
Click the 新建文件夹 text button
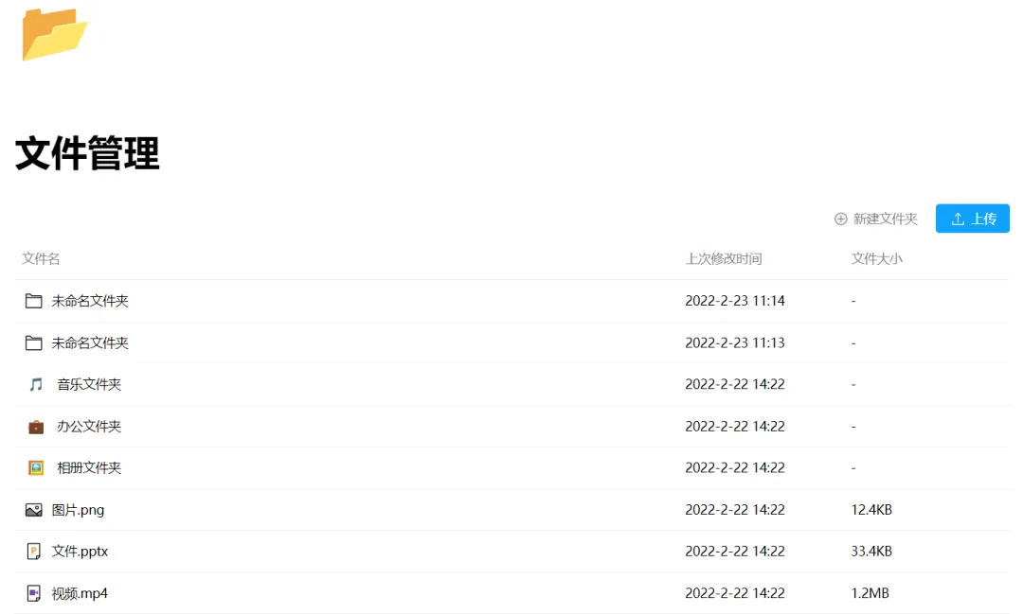[x=885, y=219]
